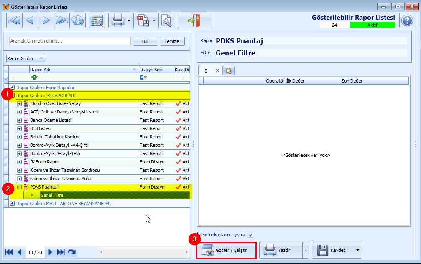Open the Yazdır dropdown arrow
The height and width of the screenshot is (264, 421).
pos(306,250)
